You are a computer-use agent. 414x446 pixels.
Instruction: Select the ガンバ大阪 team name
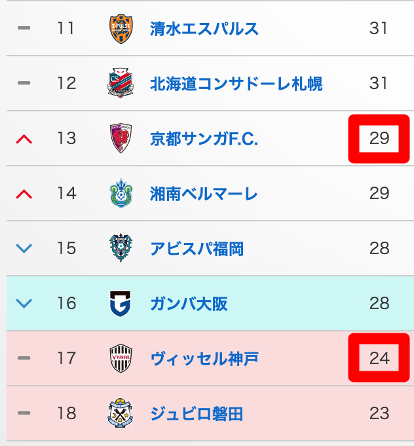[x=189, y=304]
